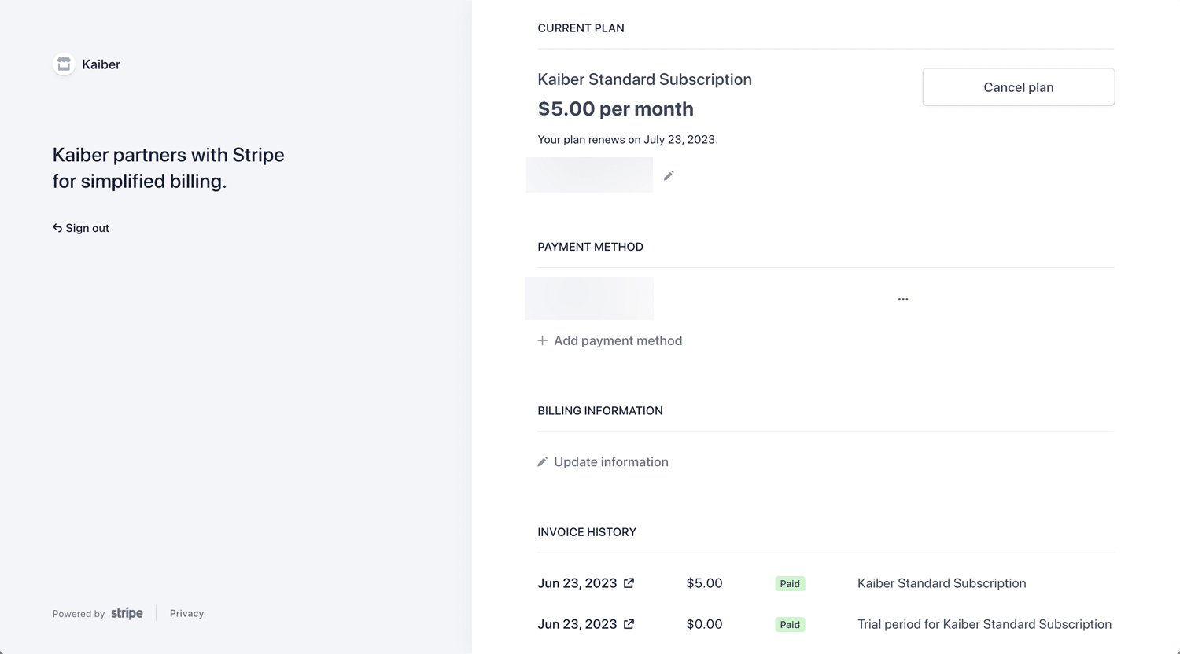Click the $5.00 per month price text
This screenshot has height=654, width=1180.
click(x=615, y=108)
